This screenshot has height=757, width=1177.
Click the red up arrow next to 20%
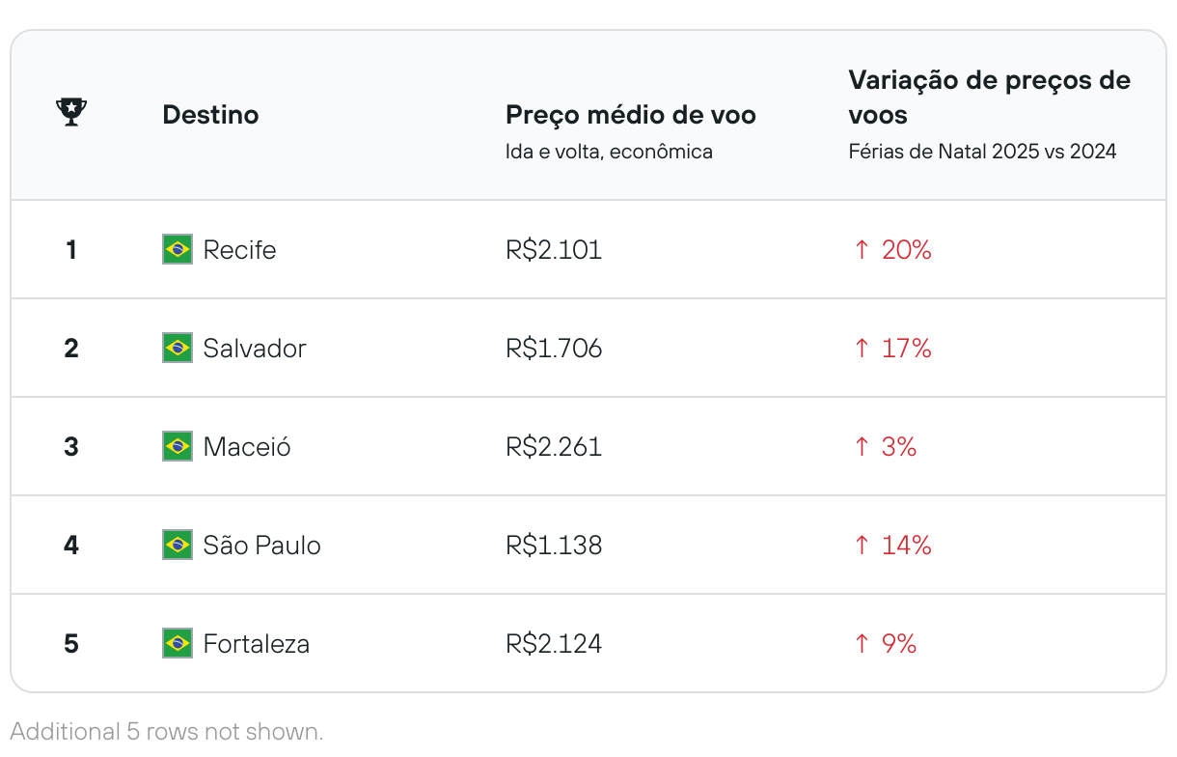(x=862, y=250)
